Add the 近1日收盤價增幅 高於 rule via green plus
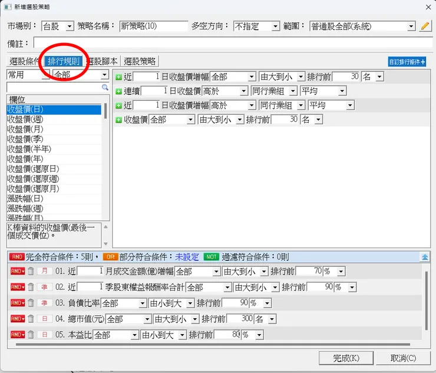 coord(119,105)
